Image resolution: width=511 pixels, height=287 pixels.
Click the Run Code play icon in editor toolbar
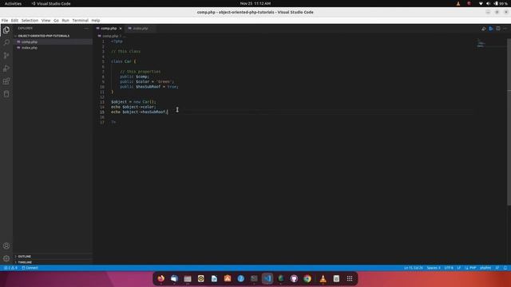click(491, 29)
